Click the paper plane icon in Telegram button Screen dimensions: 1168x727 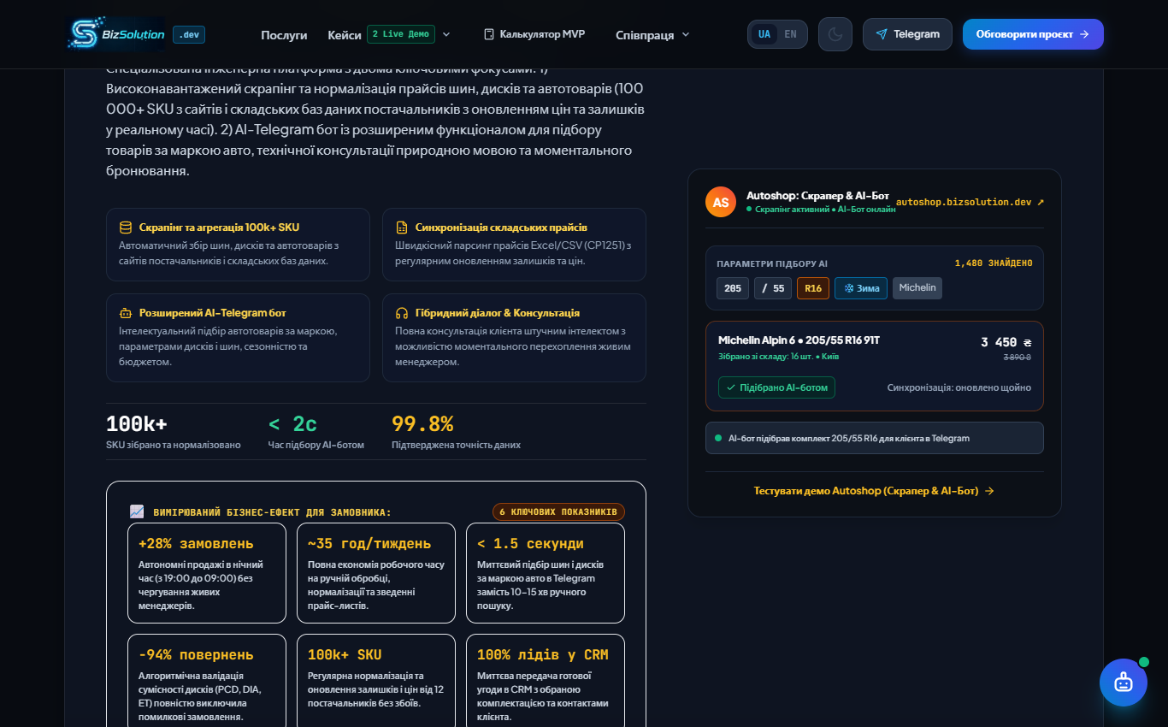[882, 34]
